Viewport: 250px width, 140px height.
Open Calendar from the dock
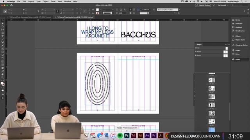pos(93,136)
